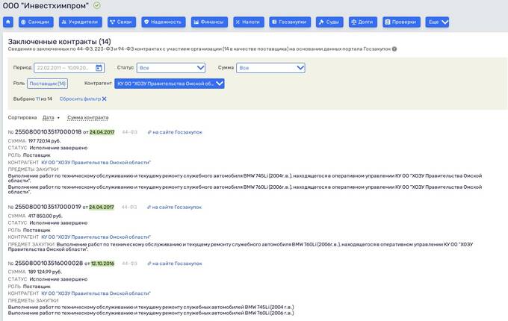Click the home icon button

9,22
